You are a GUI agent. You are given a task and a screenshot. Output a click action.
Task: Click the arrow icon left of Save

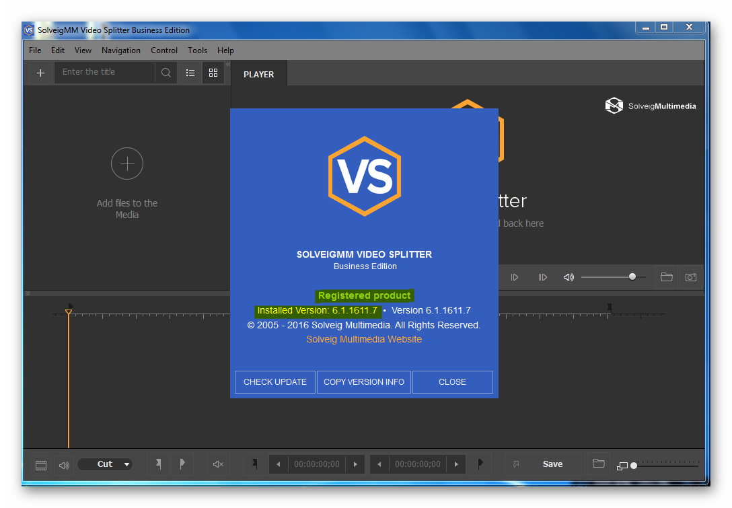tap(516, 464)
